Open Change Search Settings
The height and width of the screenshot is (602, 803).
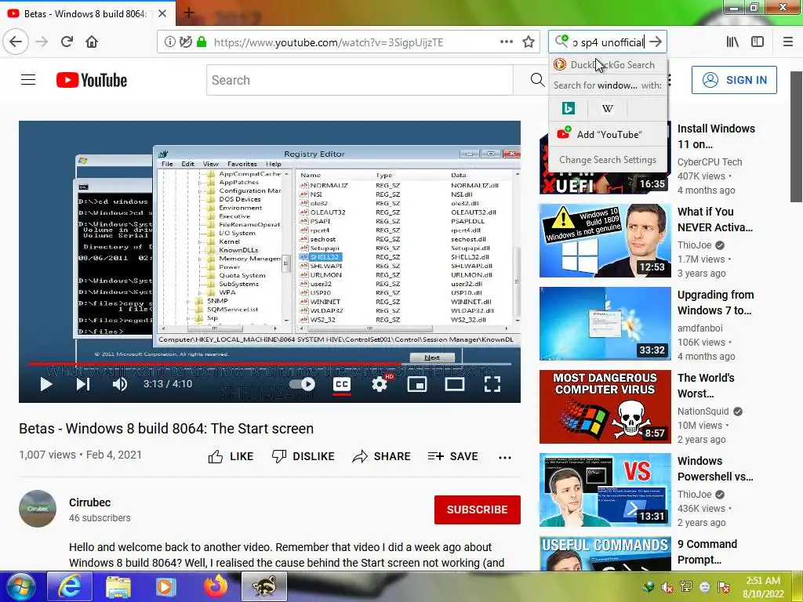pos(608,160)
